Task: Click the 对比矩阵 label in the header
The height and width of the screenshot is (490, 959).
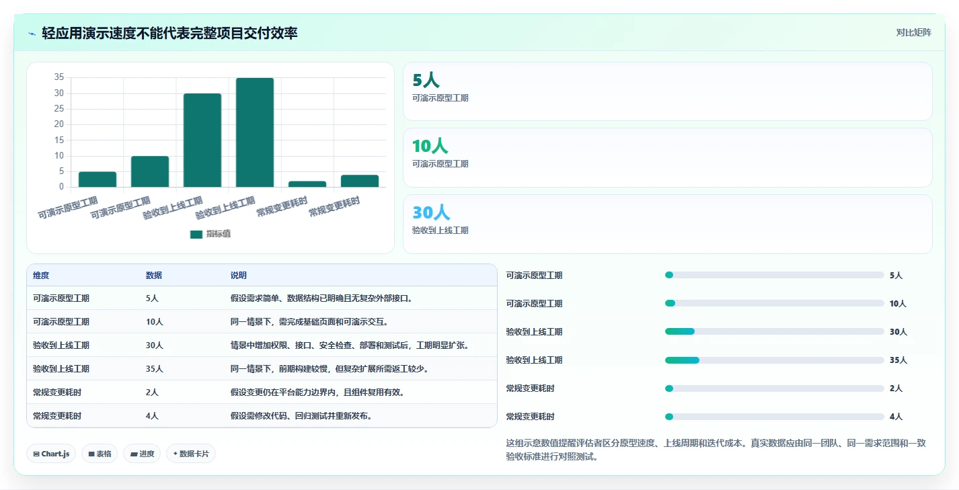Action: pyautogui.click(x=913, y=33)
